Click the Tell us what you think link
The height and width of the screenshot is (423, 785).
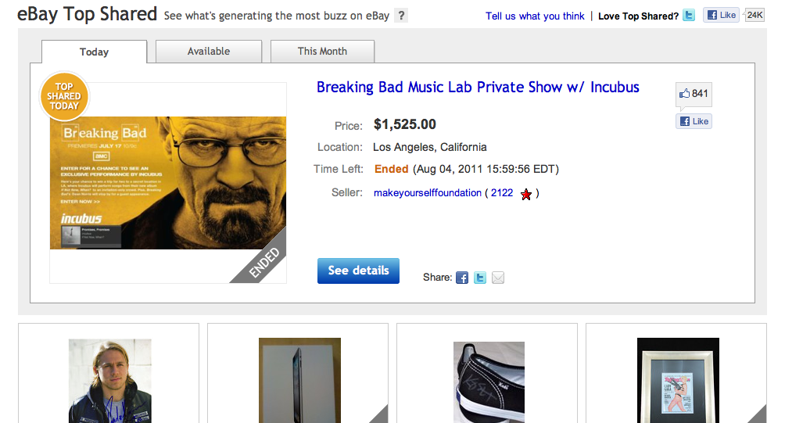[x=535, y=16]
